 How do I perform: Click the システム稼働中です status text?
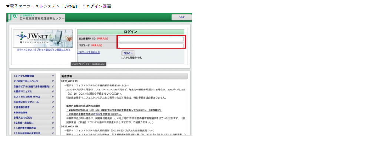click(132, 58)
